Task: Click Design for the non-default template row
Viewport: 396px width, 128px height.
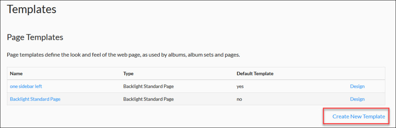Action: point(357,99)
